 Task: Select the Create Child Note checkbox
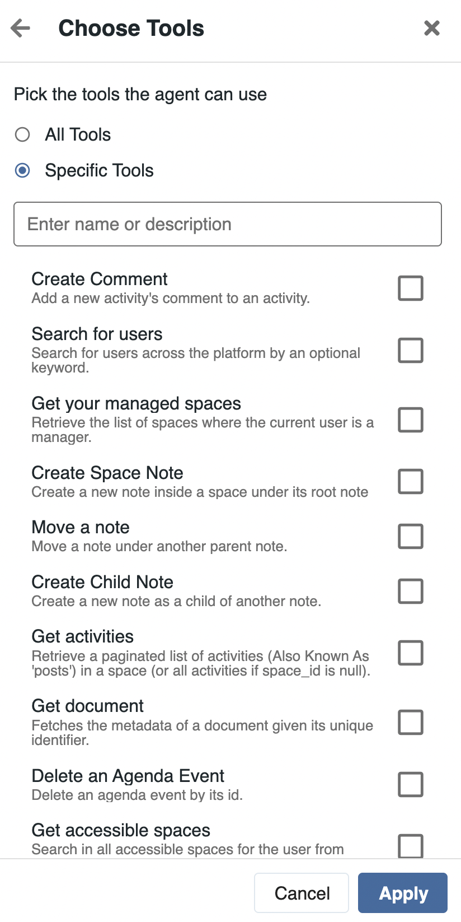410,592
